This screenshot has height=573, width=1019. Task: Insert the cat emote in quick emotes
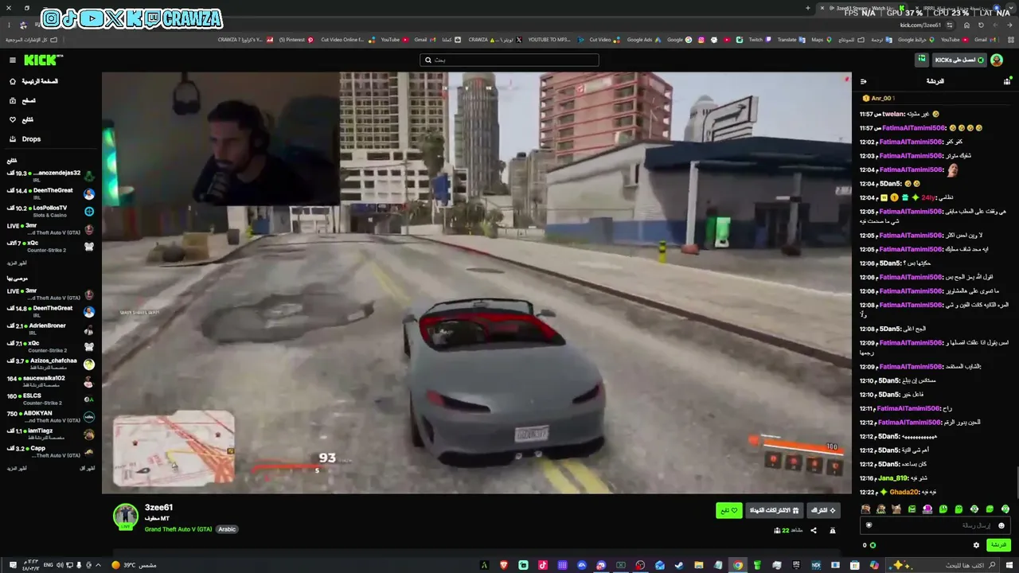[x=896, y=509]
